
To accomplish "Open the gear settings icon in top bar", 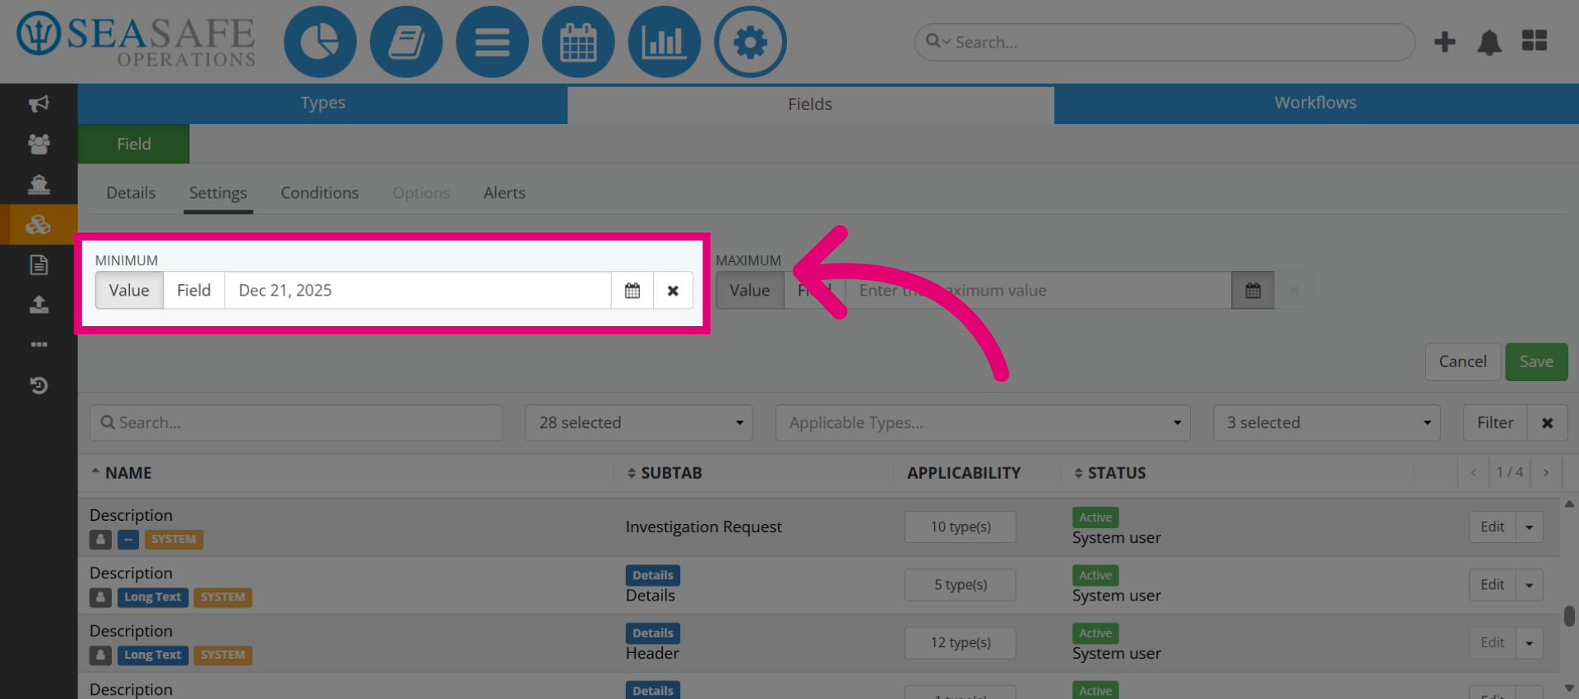I will click(750, 42).
